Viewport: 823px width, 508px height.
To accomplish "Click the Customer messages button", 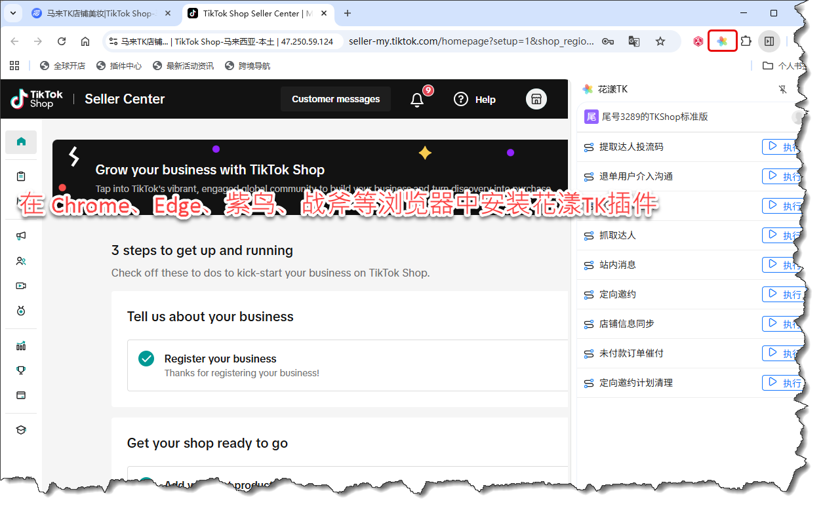I will coord(336,99).
